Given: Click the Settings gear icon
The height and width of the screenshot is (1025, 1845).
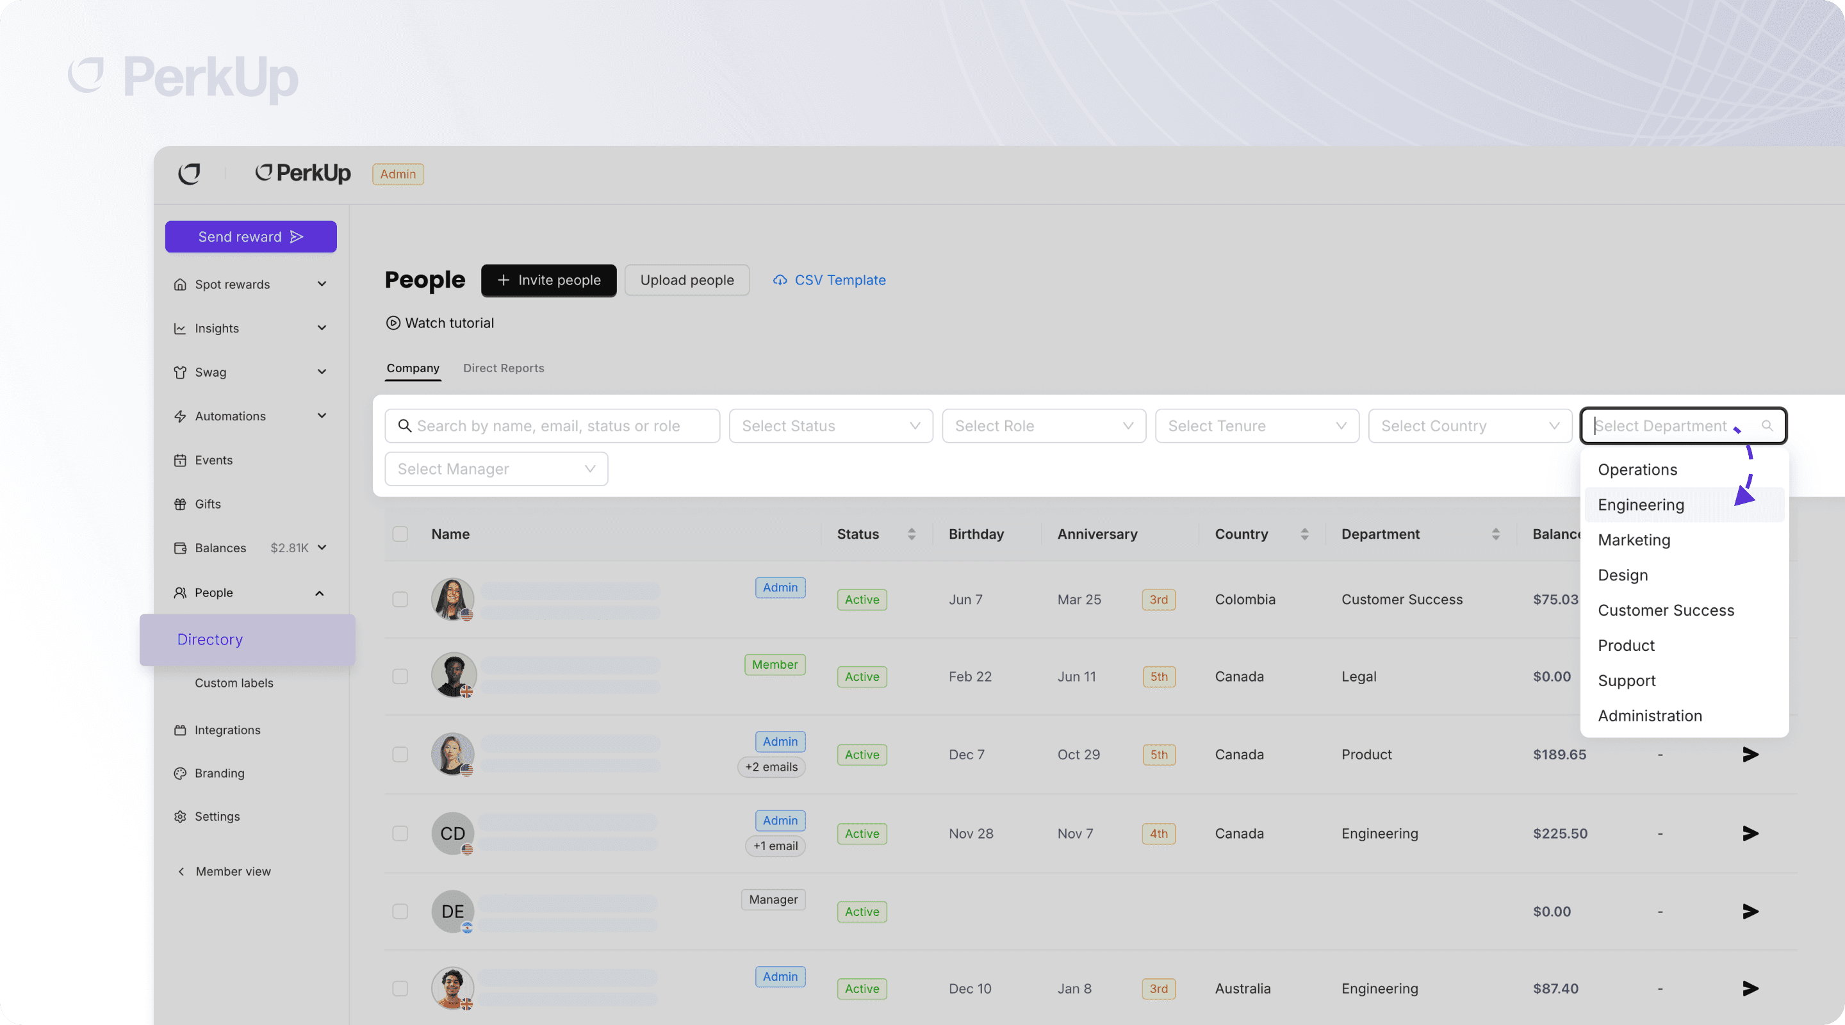Looking at the screenshot, I should point(180,817).
